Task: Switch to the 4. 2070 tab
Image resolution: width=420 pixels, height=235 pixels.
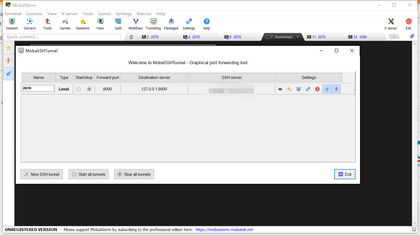Action: coord(199,37)
